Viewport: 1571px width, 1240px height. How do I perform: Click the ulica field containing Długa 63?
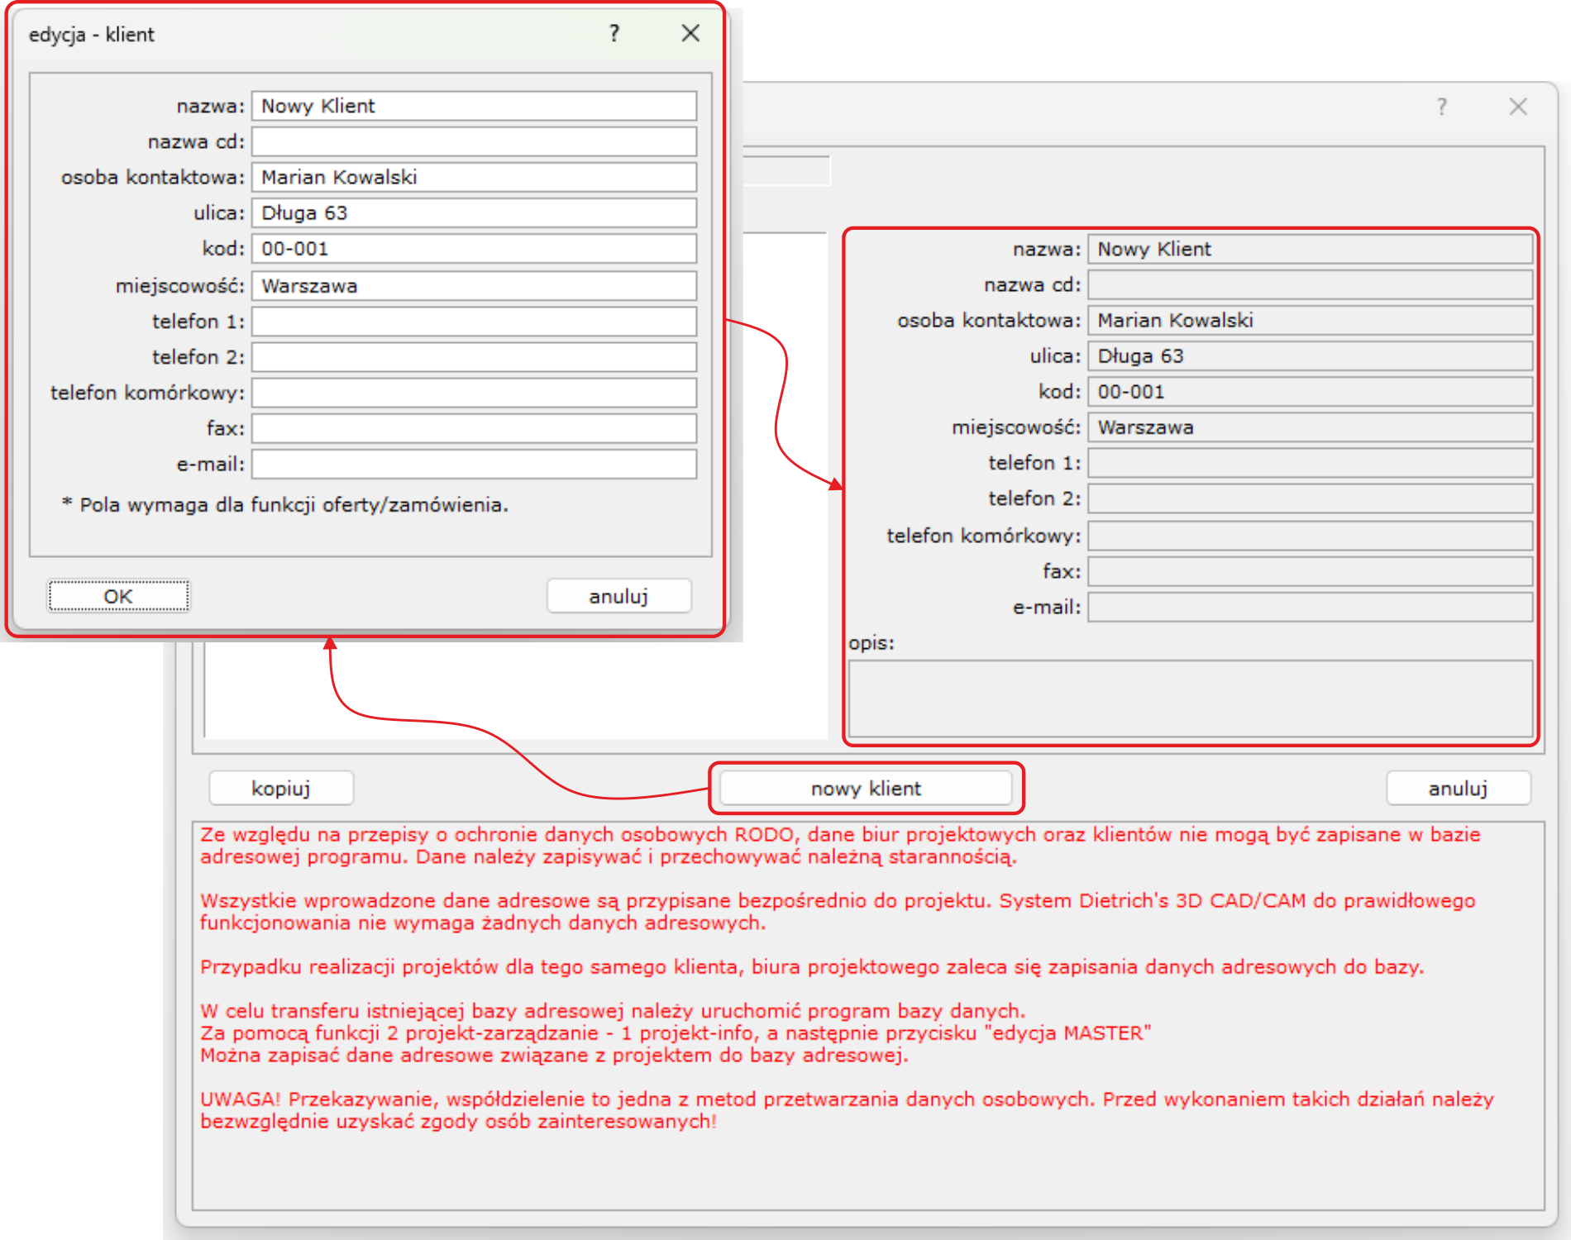click(474, 212)
